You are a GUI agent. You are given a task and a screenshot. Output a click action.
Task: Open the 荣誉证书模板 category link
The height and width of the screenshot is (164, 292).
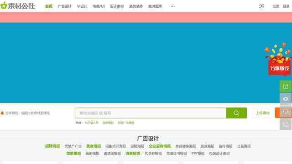pos(177,154)
